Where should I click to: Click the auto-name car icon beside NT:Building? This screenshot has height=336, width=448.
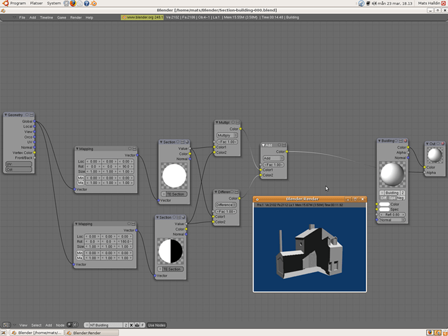pyautogui.click(x=137, y=325)
